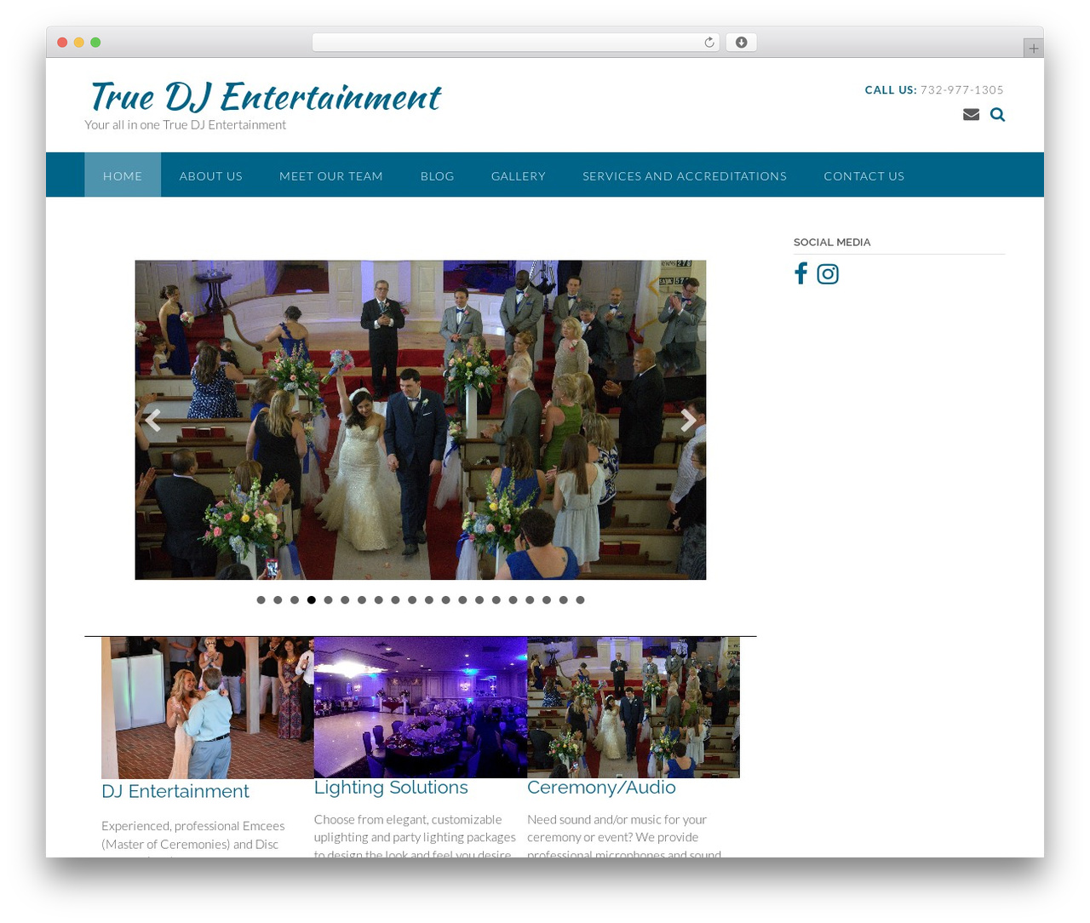
Task: Click the tagline "Your all in one True DJ Entertainment"
Action: click(x=186, y=124)
